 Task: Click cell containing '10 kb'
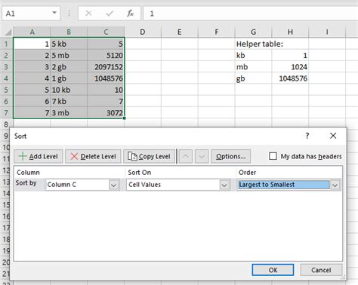point(69,90)
